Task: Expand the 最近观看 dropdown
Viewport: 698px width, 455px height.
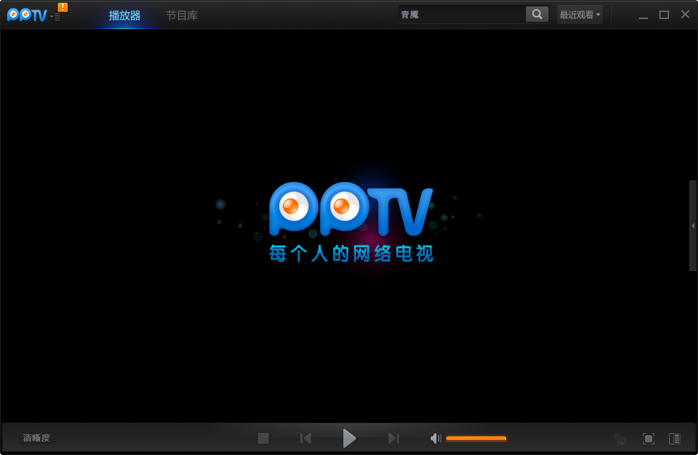Action: click(x=580, y=15)
